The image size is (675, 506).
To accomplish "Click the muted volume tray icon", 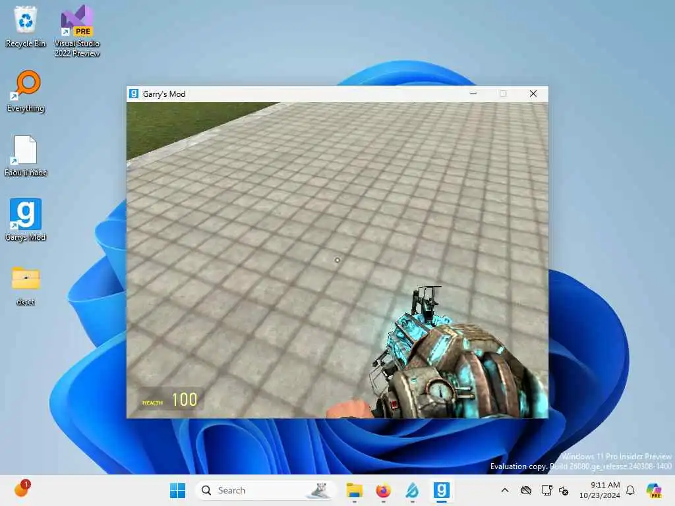I will tap(564, 490).
